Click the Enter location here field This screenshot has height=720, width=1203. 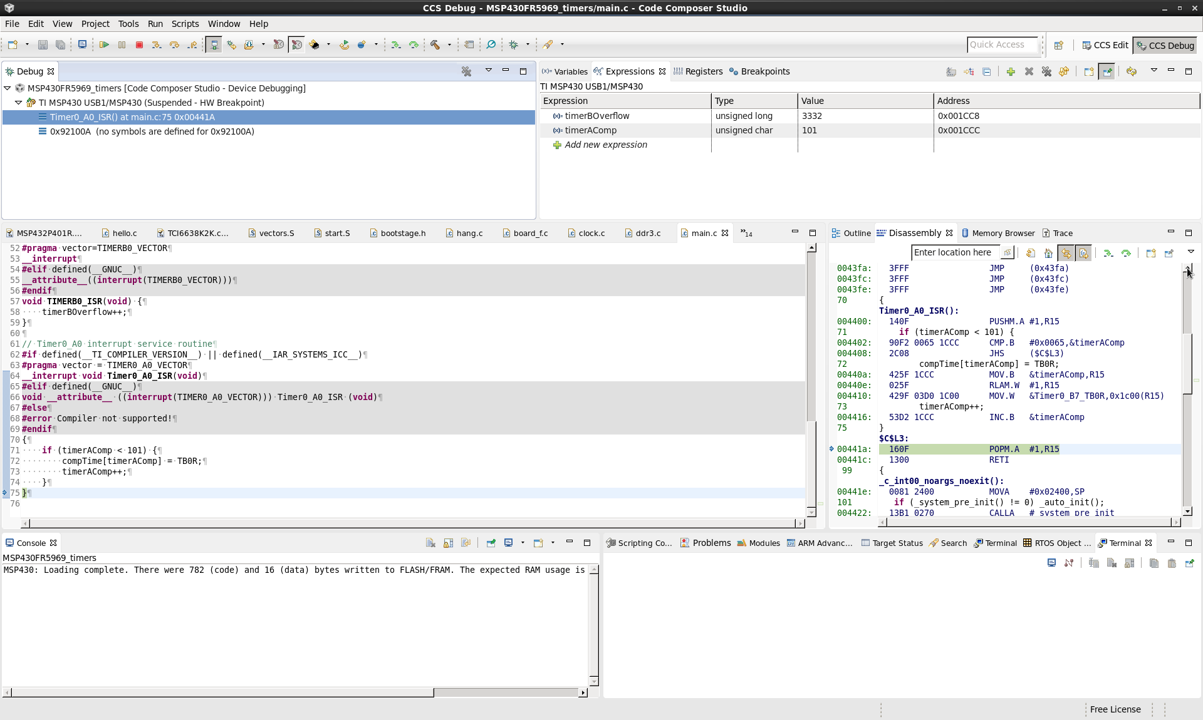(x=955, y=252)
